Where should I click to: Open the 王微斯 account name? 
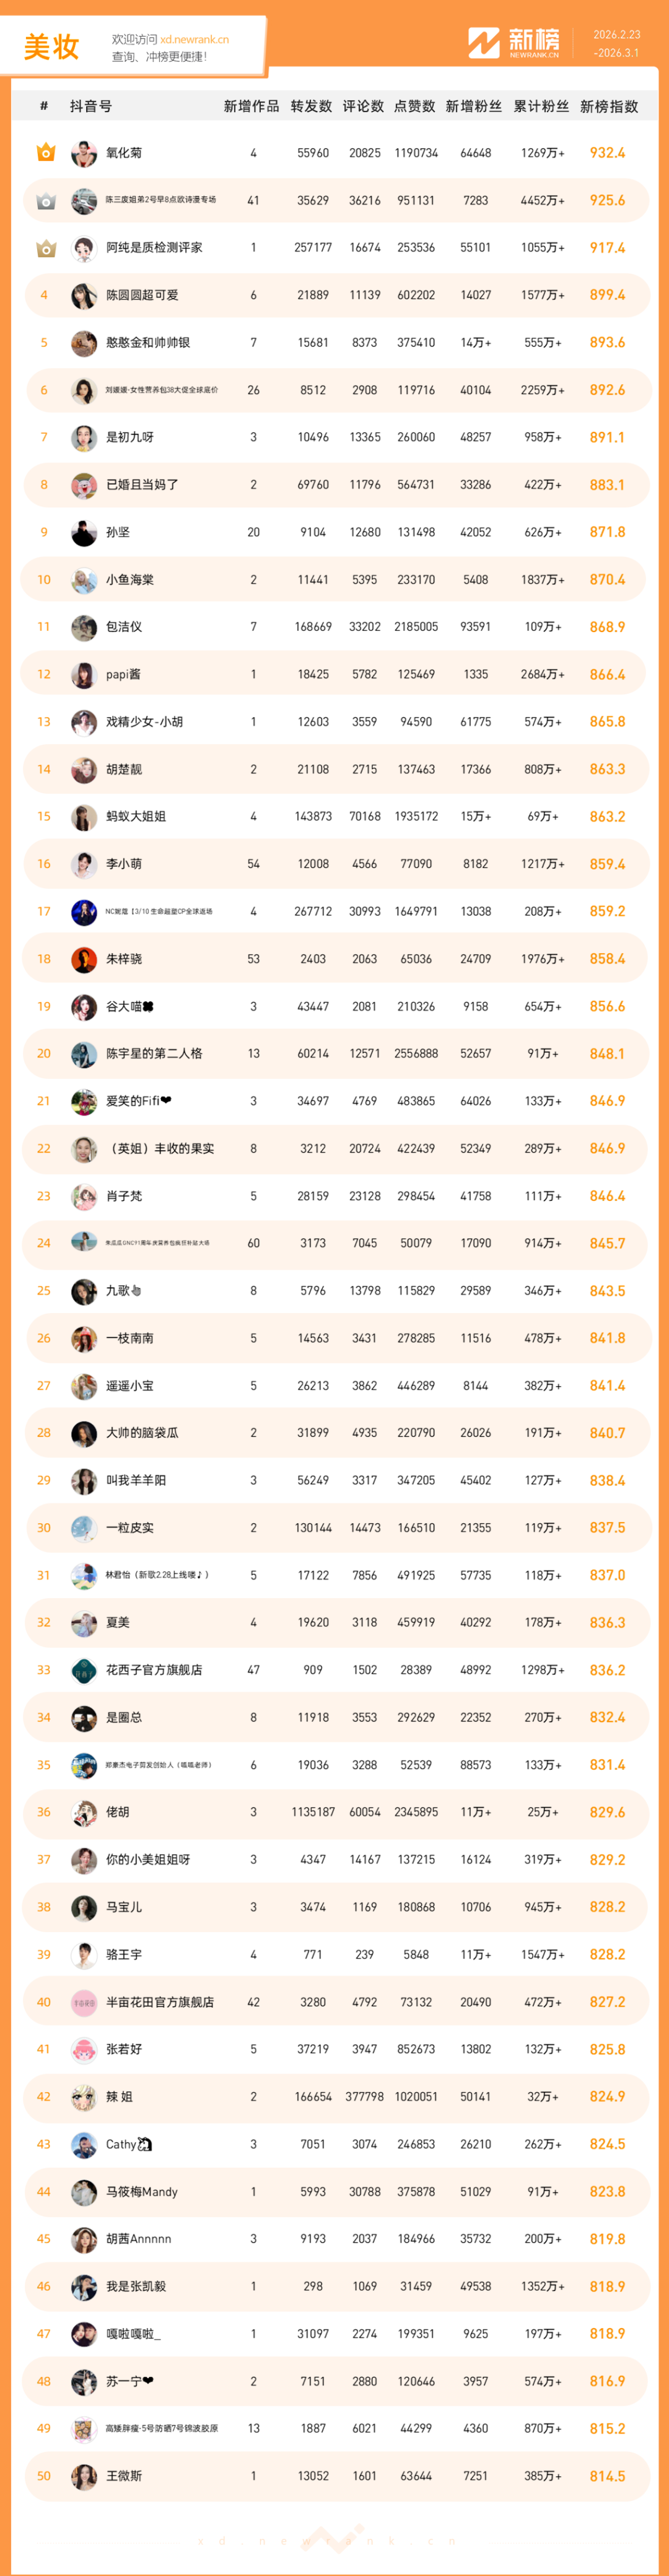click(124, 2475)
